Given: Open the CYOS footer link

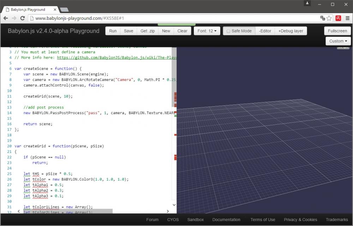Looking at the screenshot, I should tap(173, 220).
